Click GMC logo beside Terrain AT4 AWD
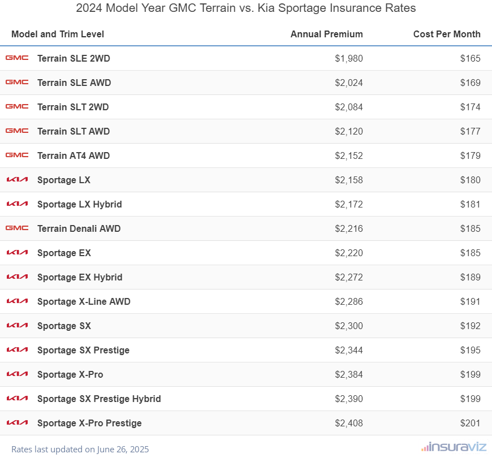 17,155
